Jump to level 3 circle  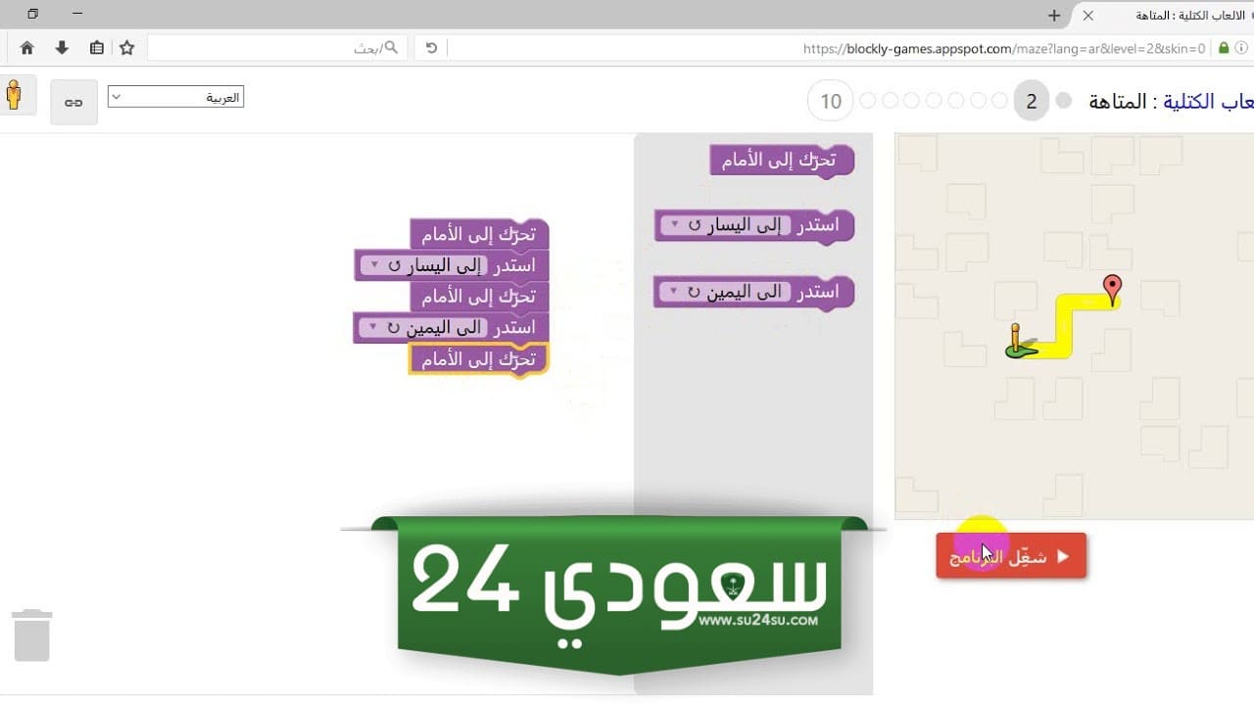pos(999,101)
